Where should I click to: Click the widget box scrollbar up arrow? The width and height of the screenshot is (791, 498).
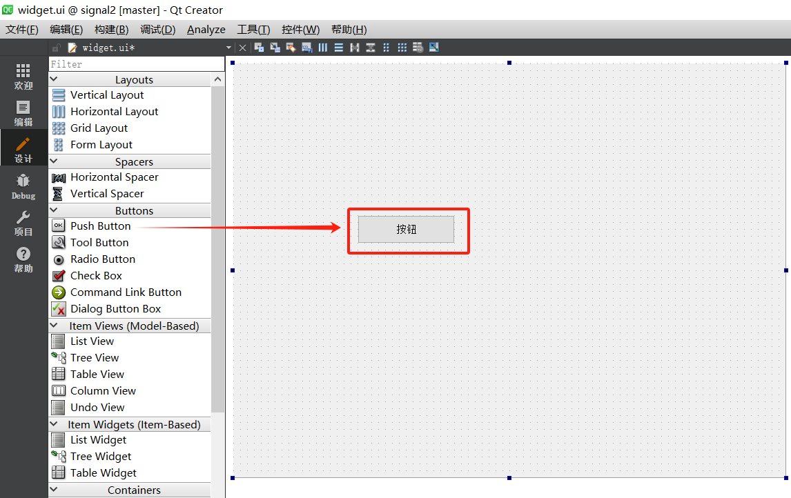[x=217, y=79]
